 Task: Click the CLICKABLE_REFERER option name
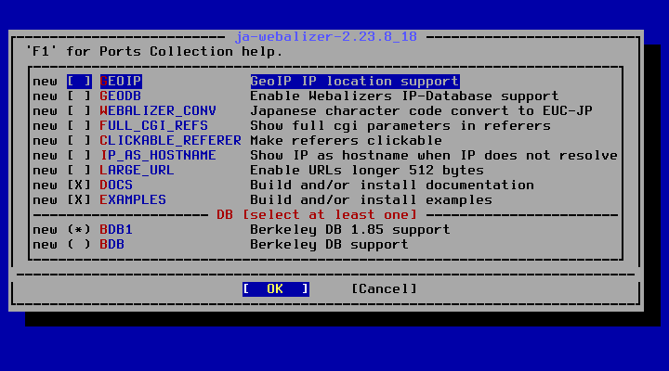[x=171, y=141]
